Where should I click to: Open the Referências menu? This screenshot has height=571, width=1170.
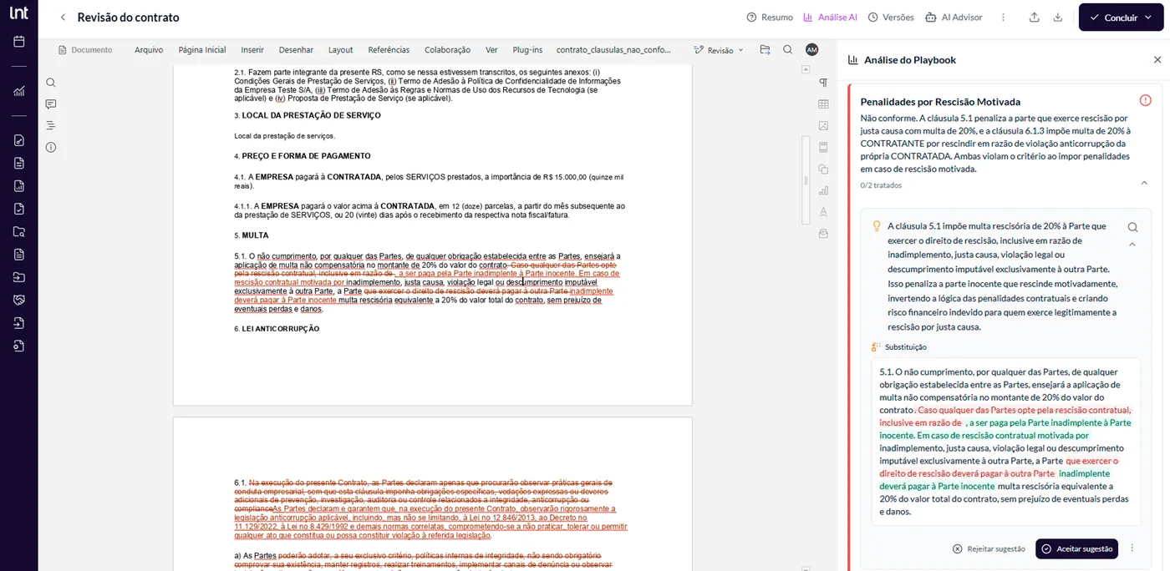(x=389, y=50)
